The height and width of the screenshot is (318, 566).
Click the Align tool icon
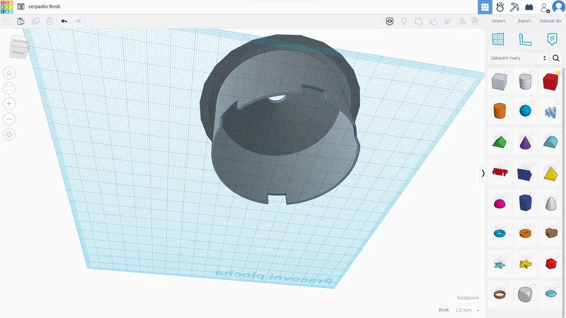click(447, 21)
